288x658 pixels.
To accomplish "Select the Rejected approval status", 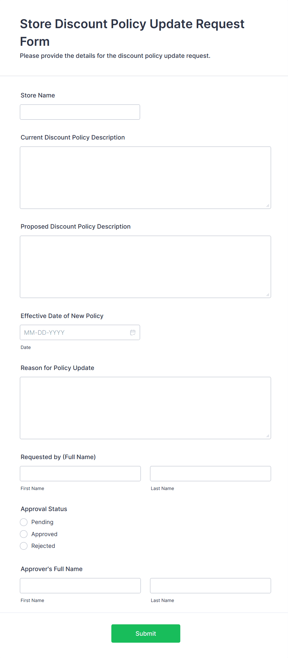I will (24, 546).
